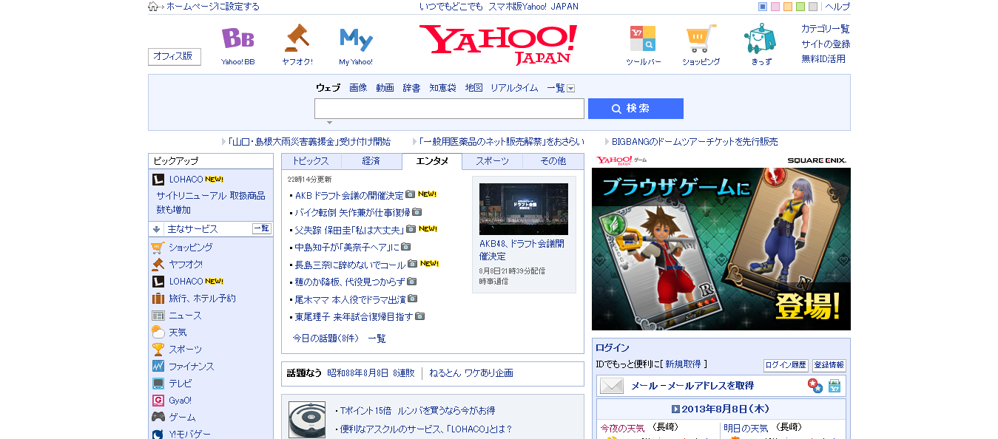
Task: Open テレビ in the sidebar
Action: point(180,384)
